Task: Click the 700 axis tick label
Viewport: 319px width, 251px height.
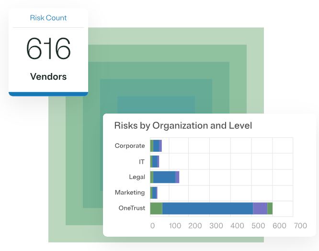Action: click(300, 226)
